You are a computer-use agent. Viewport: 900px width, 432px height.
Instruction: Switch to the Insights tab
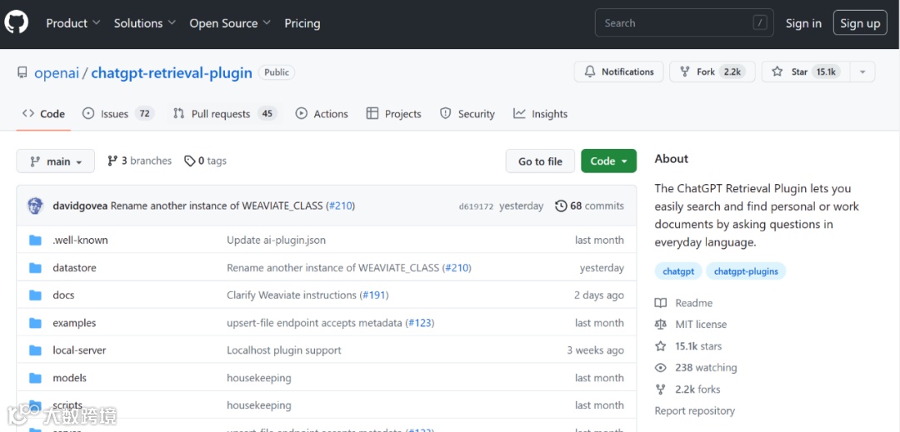(540, 113)
